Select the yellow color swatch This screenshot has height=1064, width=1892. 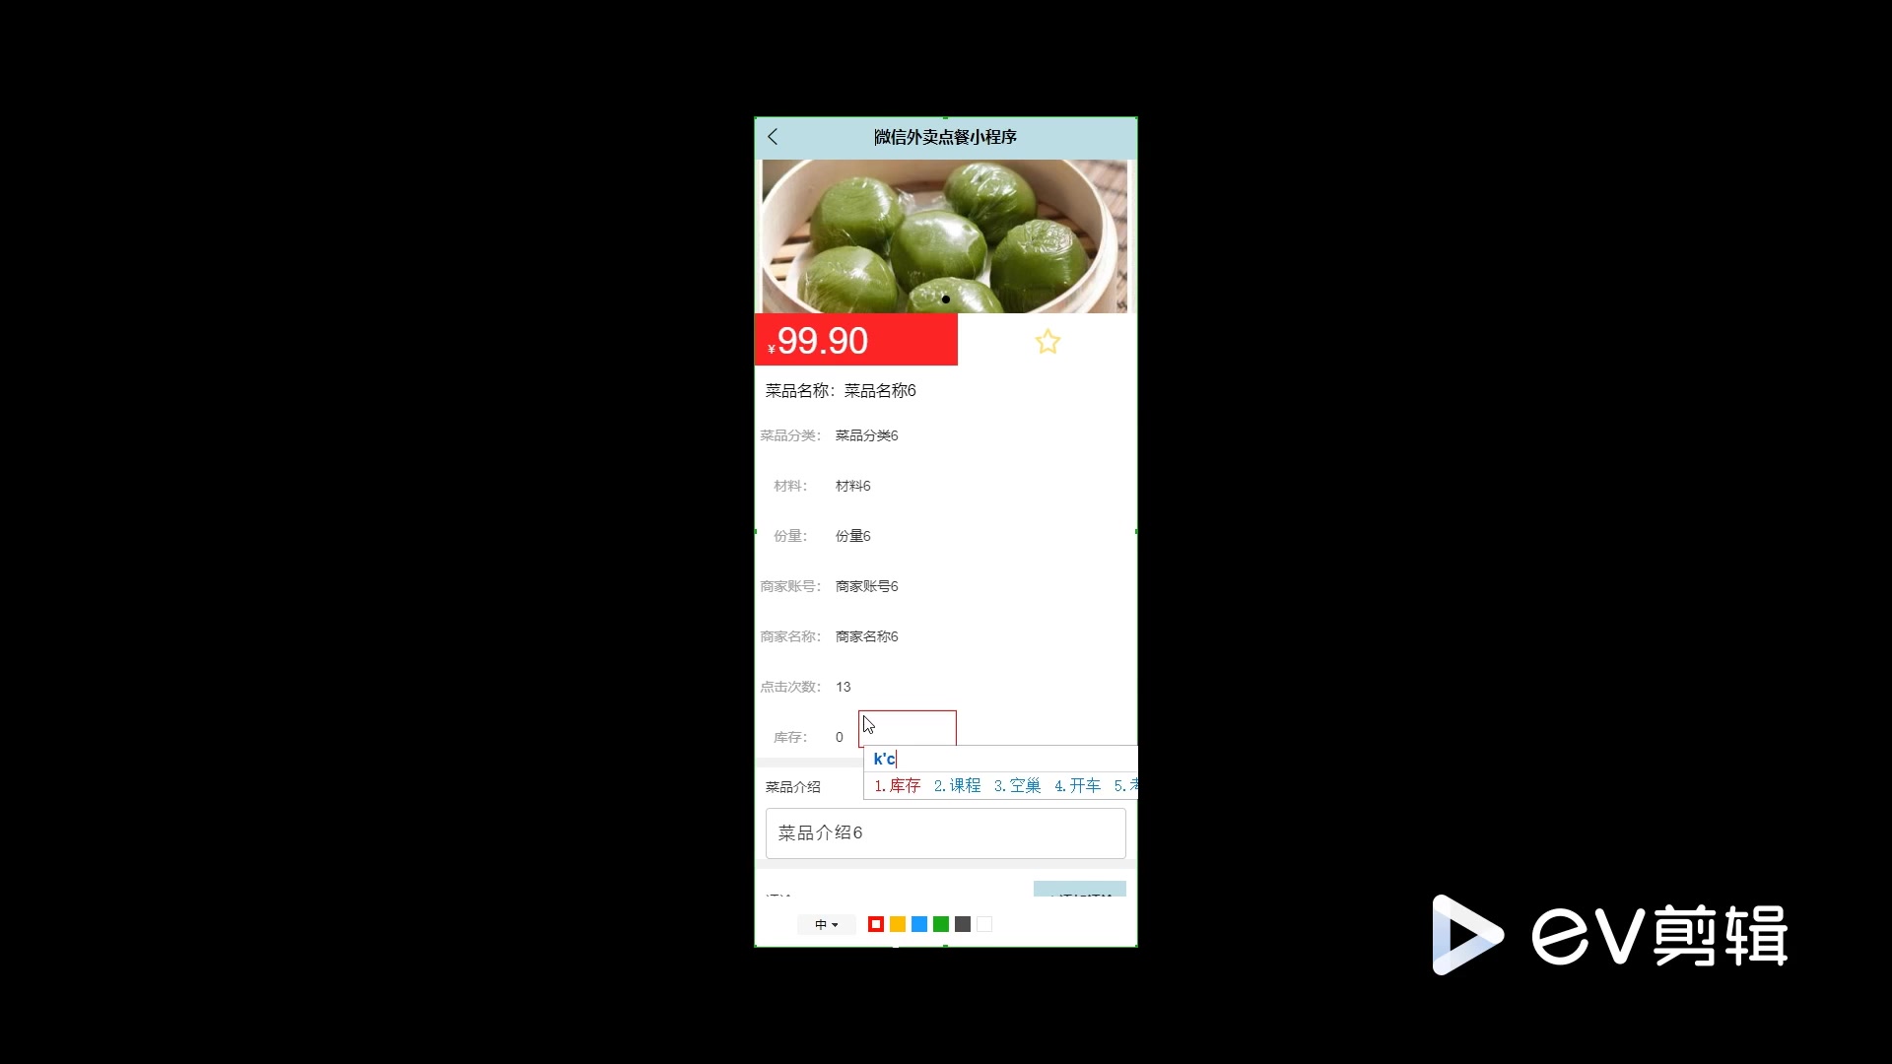897,924
